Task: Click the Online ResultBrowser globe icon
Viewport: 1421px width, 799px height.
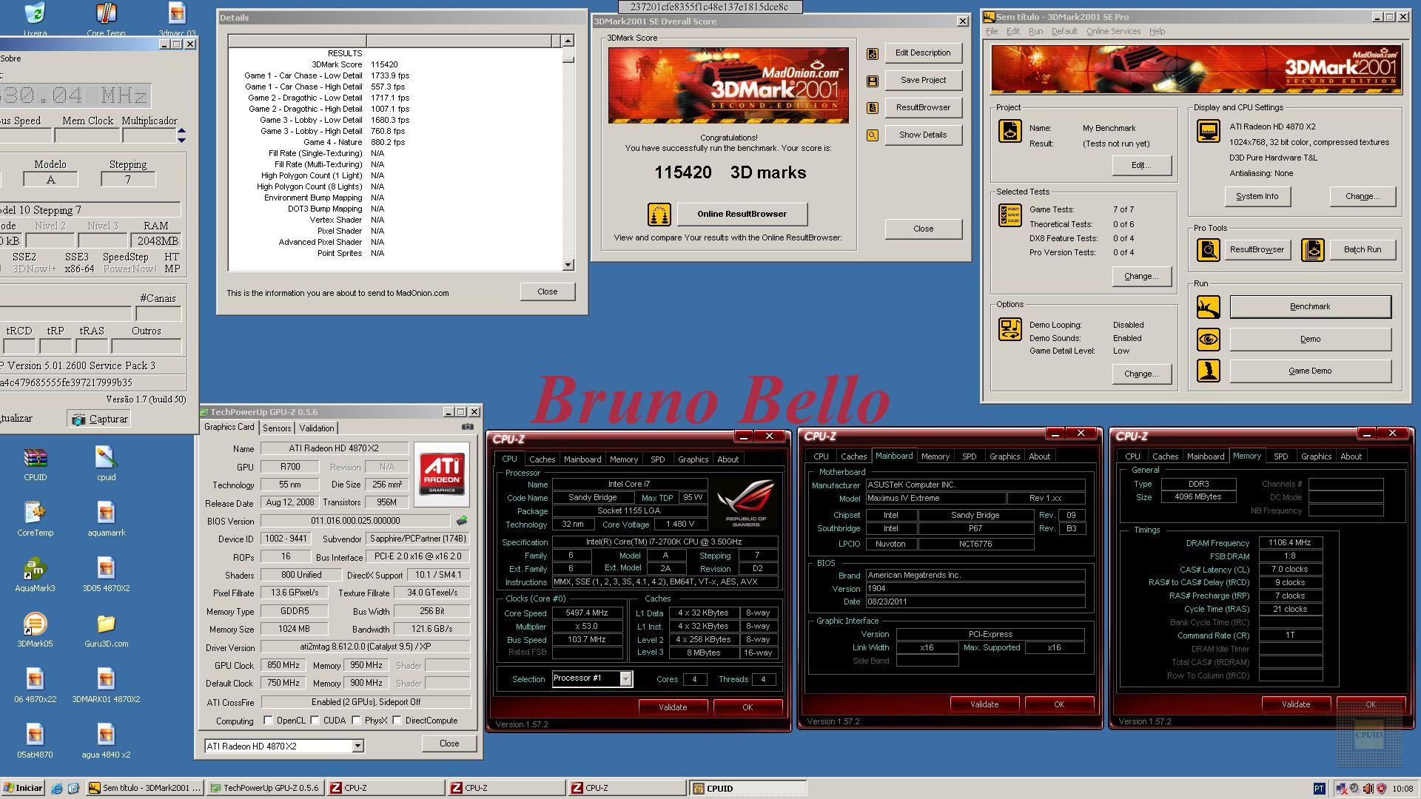Action: click(659, 215)
